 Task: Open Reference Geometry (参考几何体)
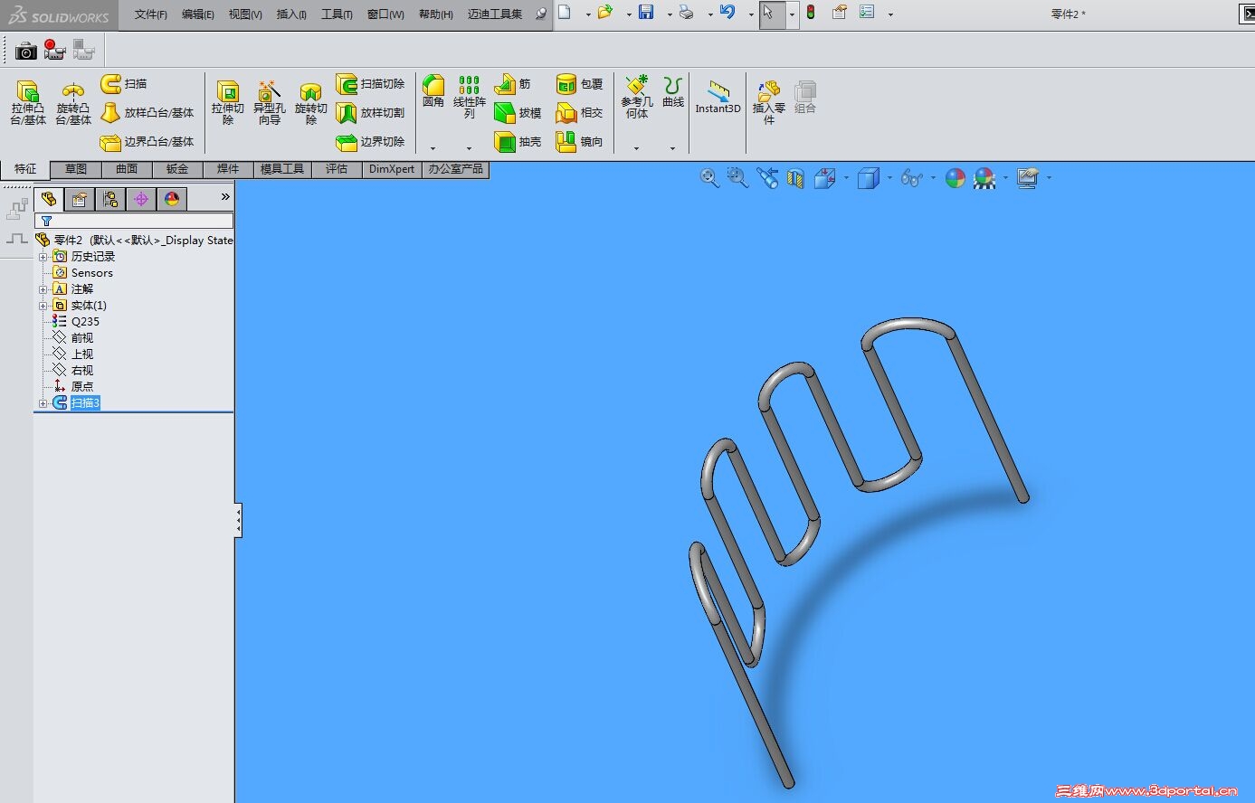(x=637, y=97)
